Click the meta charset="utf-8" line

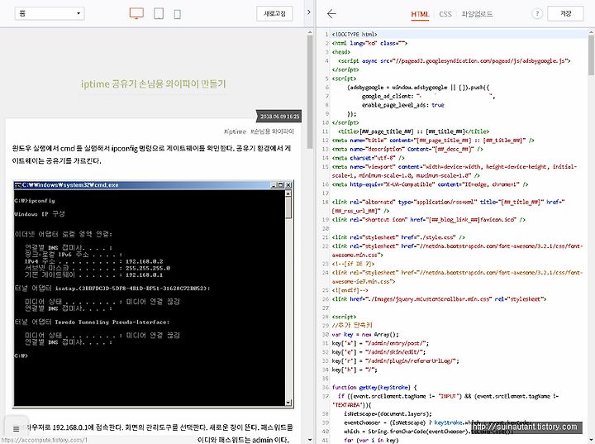[368, 158]
